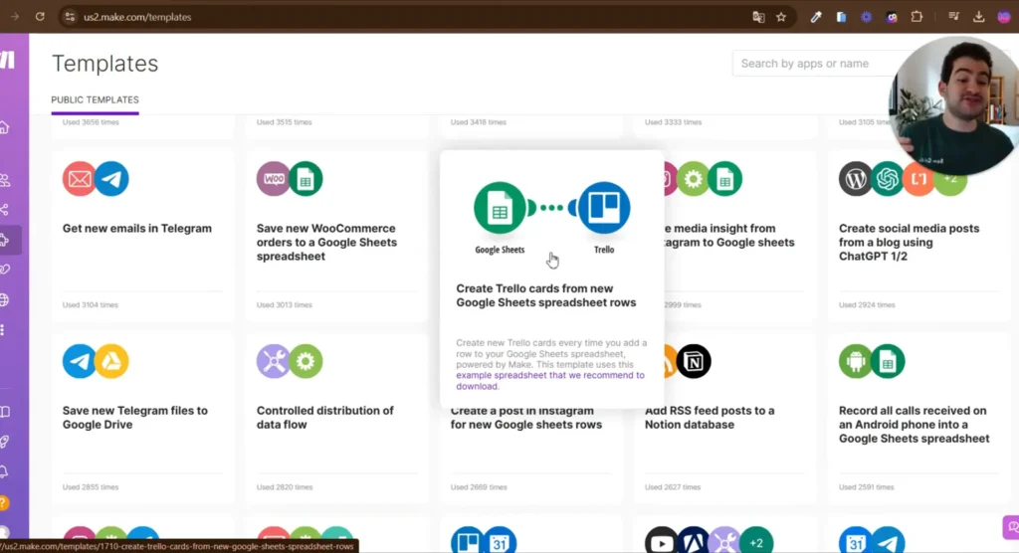Open the Connections link icon in sidebar
The image size is (1019, 553).
[x=5, y=269]
